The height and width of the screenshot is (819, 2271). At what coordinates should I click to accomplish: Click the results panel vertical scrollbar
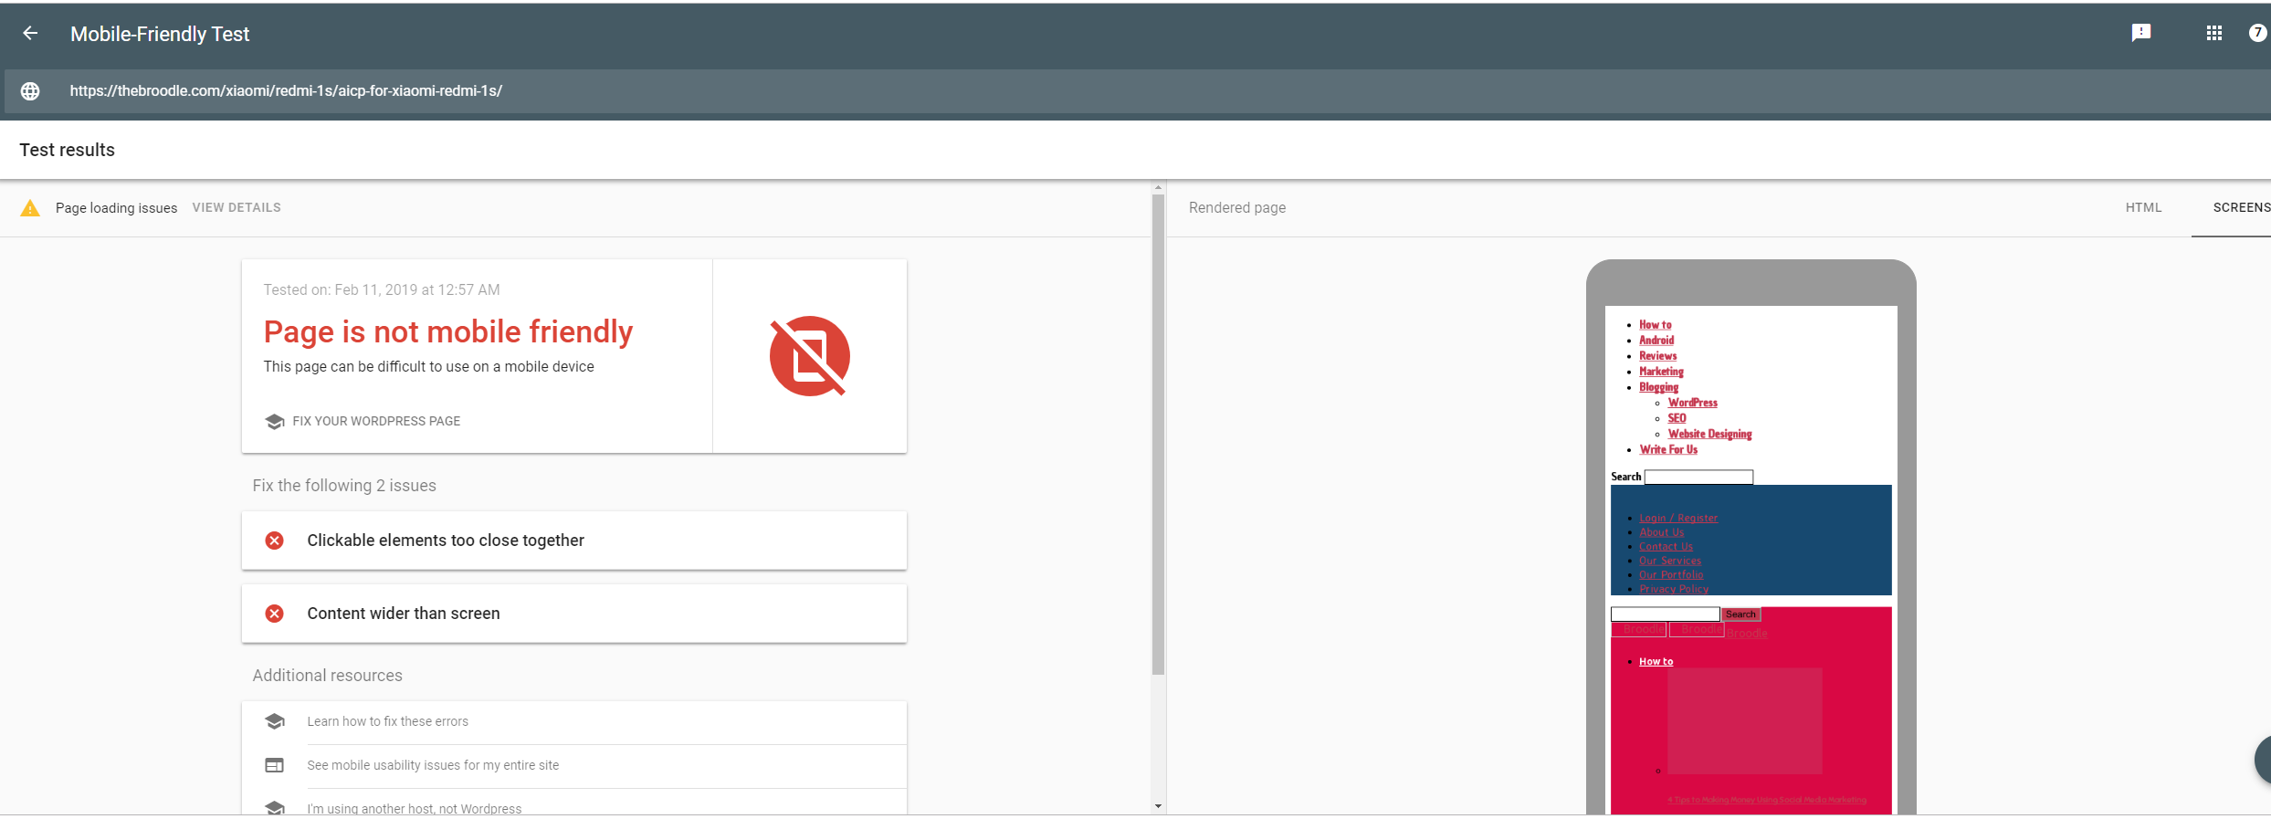1158,435
